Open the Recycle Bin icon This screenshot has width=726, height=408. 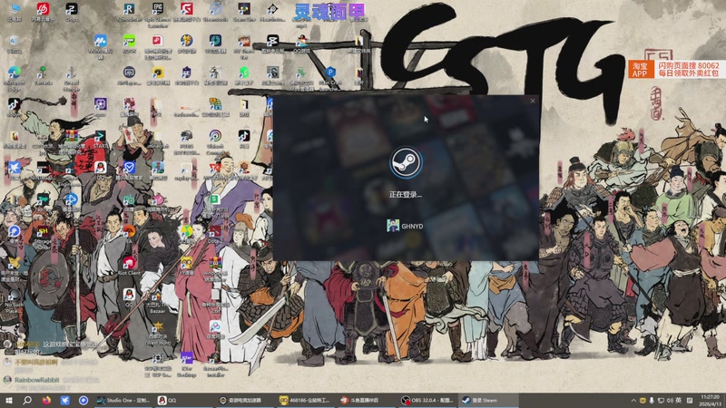coord(14,44)
